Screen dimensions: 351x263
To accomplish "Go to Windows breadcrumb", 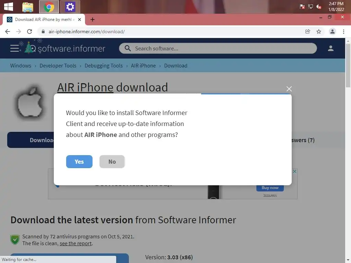I will tap(21, 65).
